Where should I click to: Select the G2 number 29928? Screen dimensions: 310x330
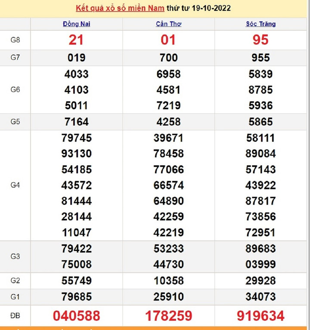tap(260, 281)
